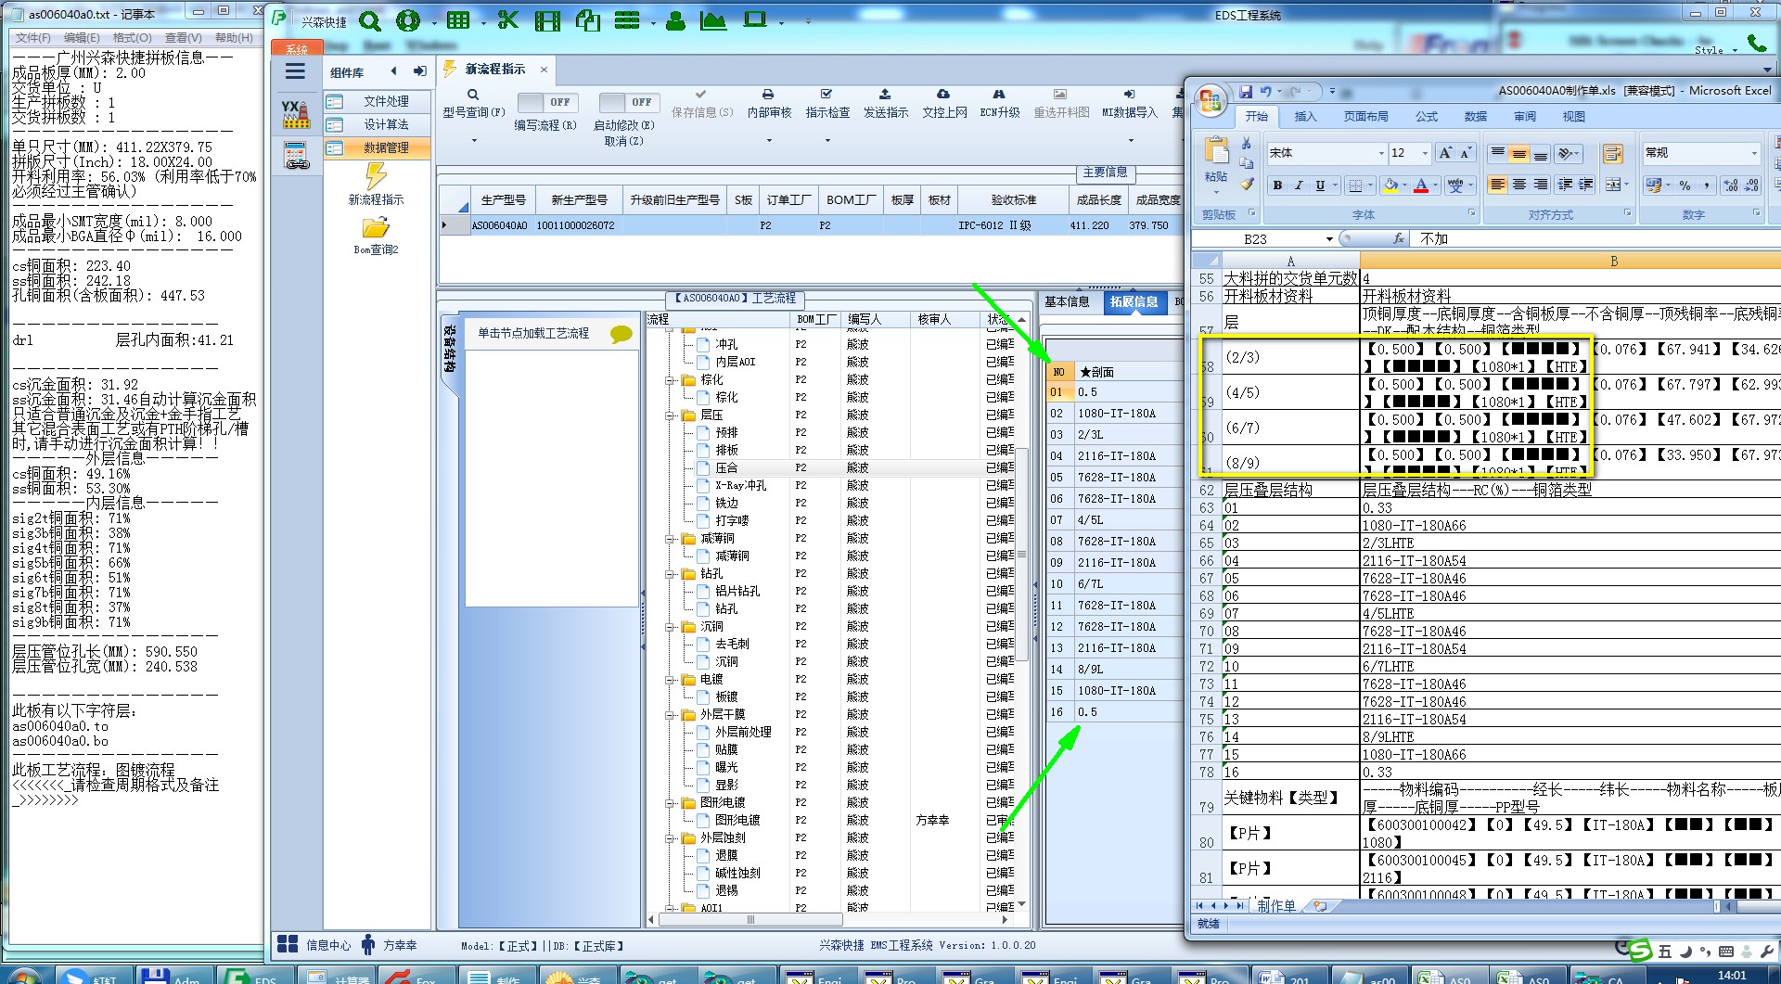The width and height of the screenshot is (1781, 984).
Task: Collapse the 外层干膜 tree folder
Action: pos(671,714)
